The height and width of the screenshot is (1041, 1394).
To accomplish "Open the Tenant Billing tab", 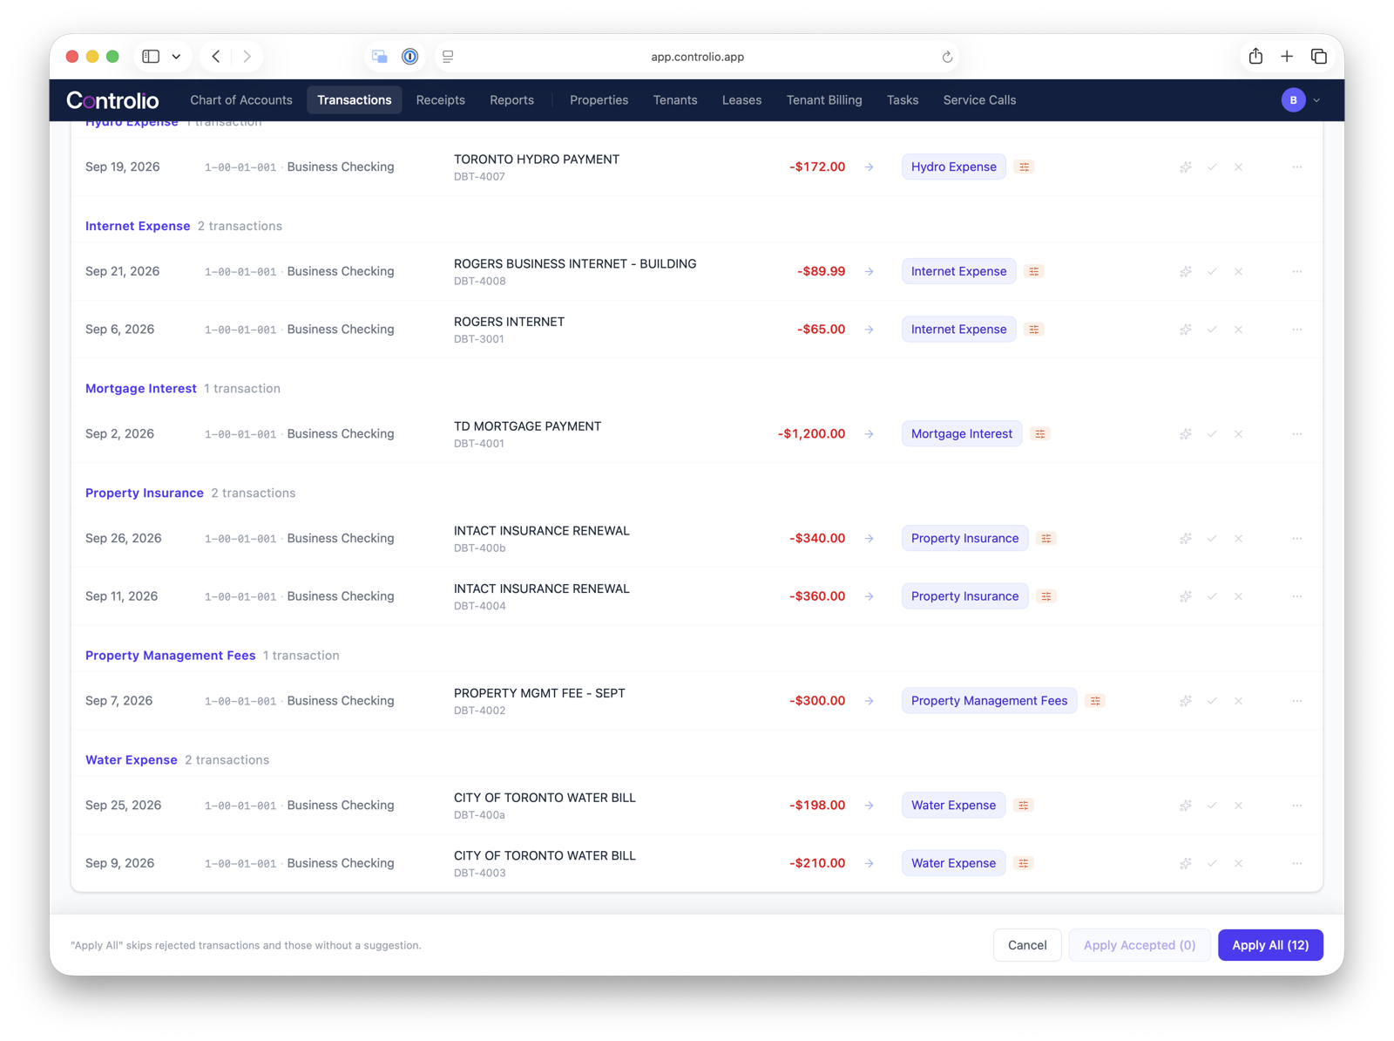I will point(824,100).
